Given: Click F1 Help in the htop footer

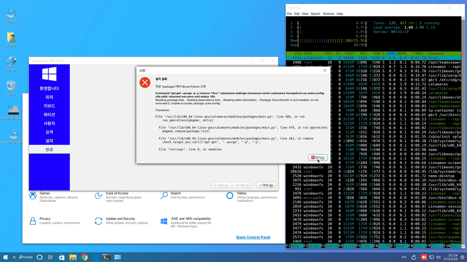Looking at the screenshot, I should 295,246.
